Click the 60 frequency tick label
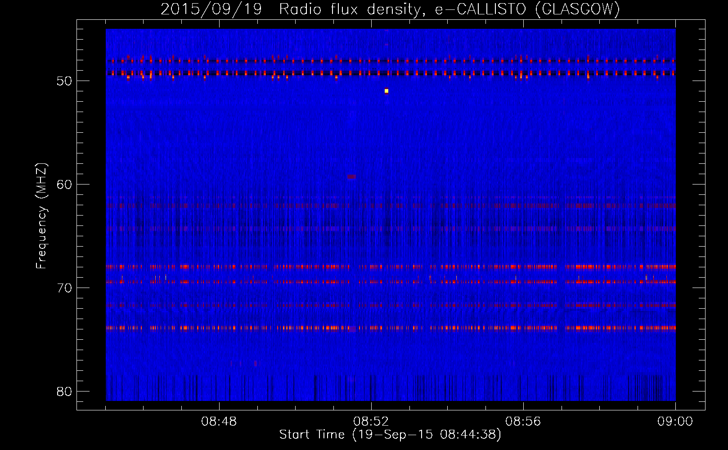 point(64,184)
